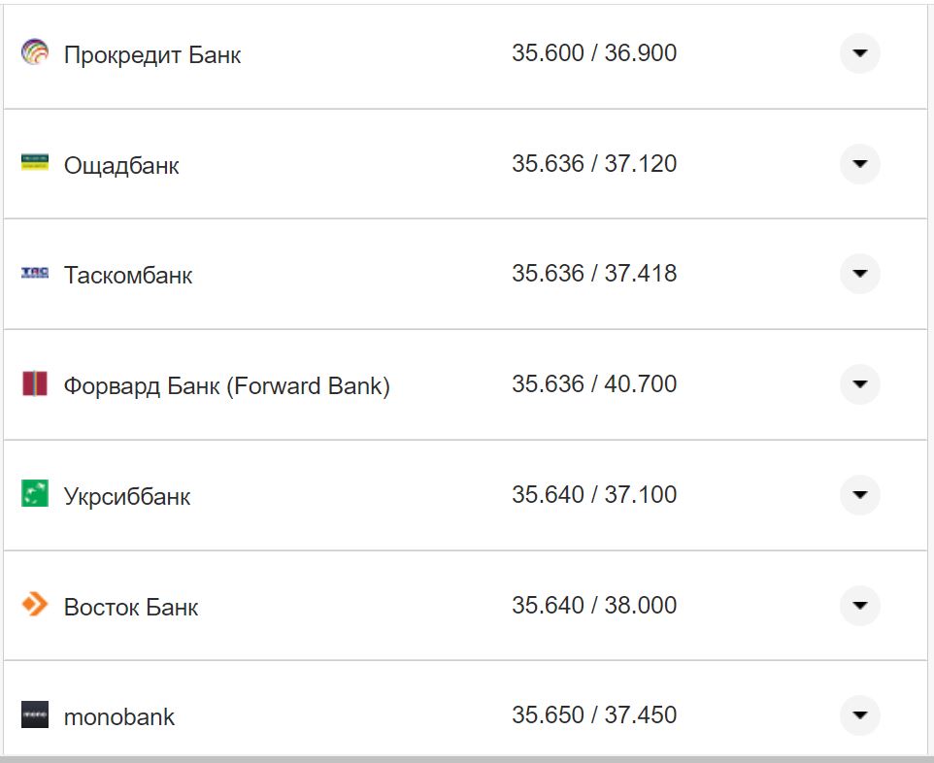Expand the Ощадбанк rate details

click(x=859, y=164)
